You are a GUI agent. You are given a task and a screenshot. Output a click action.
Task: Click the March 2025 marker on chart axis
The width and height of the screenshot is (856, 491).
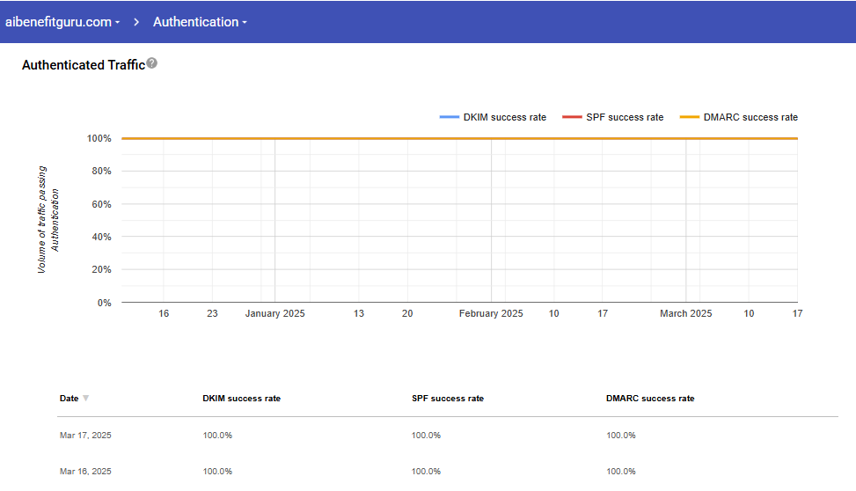(686, 313)
